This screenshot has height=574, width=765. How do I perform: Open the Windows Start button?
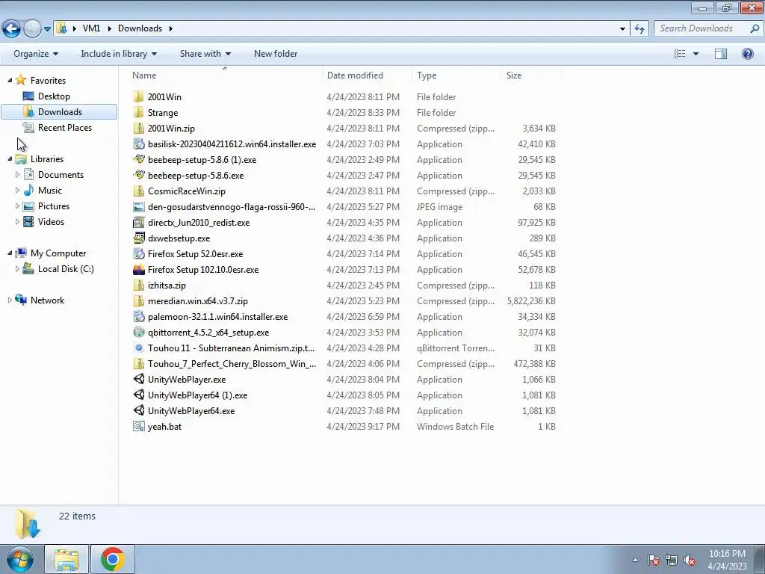click(20, 559)
